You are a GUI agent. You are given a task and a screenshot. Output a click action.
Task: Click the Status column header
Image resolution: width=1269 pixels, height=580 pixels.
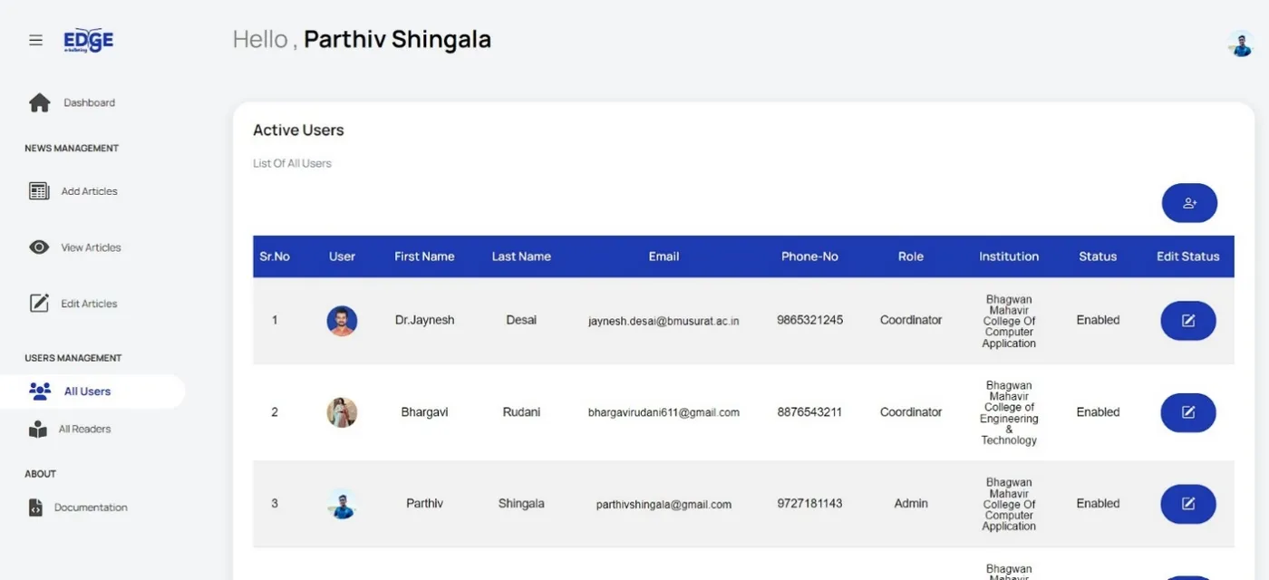click(1098, 256)
